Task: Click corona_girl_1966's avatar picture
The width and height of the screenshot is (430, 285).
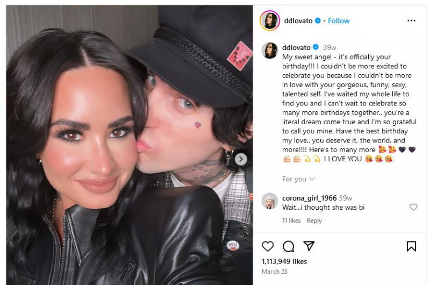Action: coord(270,201)
